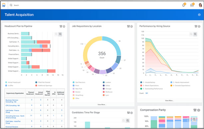204x129 pixels.
Task: Open Business Services Consulting - NA link
Action: pyautogui.click(x=12, y=101)
